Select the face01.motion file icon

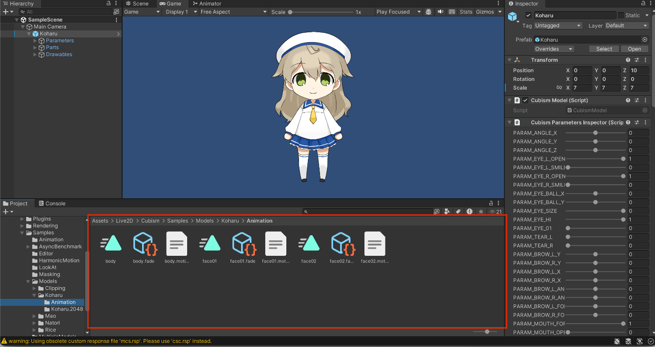coord(276,244)
